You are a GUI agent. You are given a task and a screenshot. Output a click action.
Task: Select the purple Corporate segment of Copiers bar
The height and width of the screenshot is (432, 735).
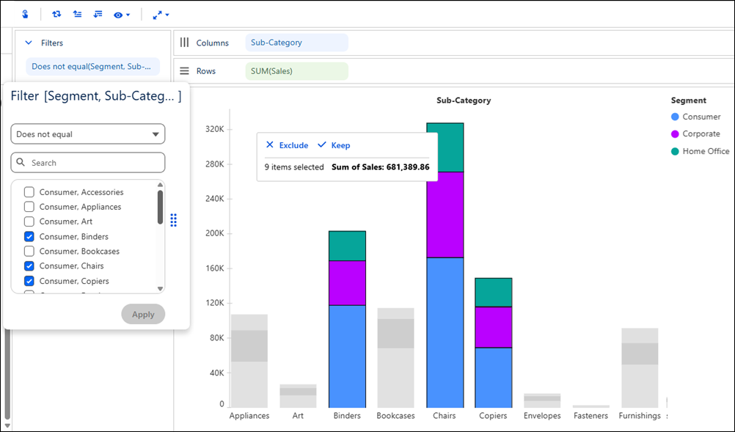[x=494, y=328]
